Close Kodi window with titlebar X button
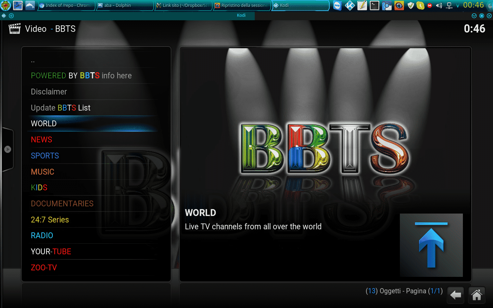 click(489, 16)
